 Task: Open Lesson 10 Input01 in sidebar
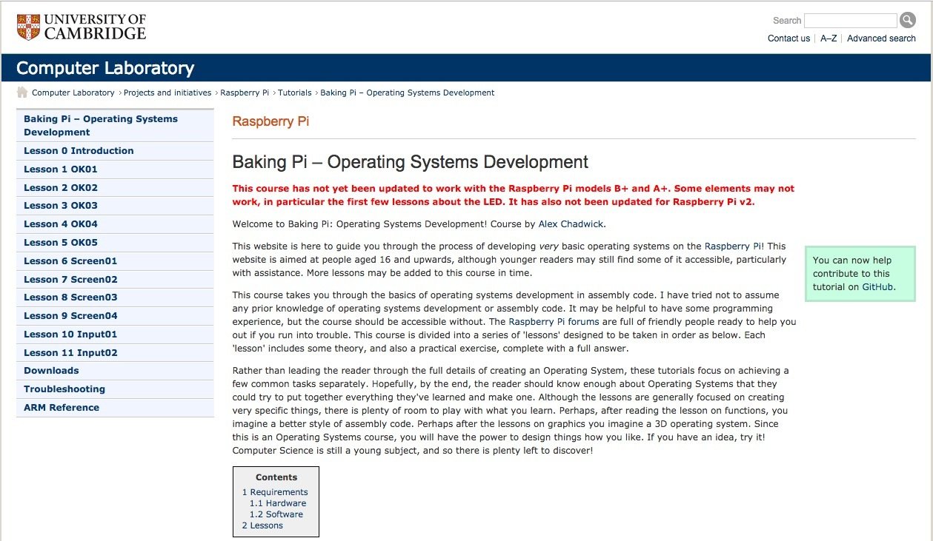pos(115,335)
